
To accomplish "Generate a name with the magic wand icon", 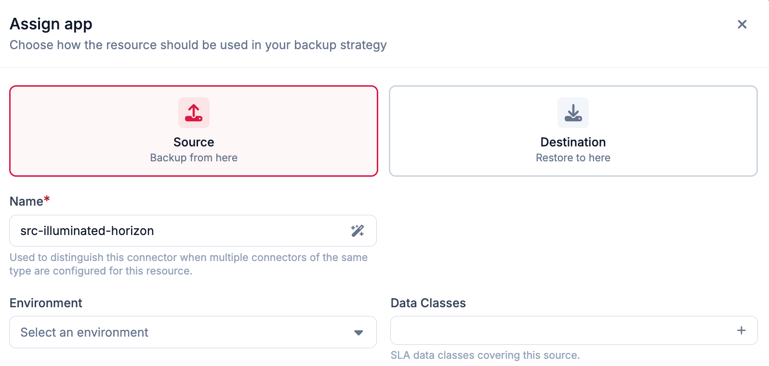I will pos(358,231).
